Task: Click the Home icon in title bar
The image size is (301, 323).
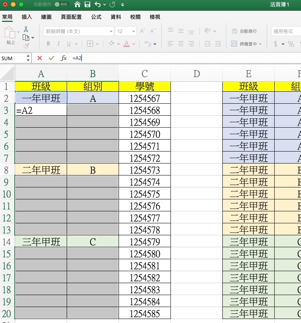Action: [x=77, y=5]
